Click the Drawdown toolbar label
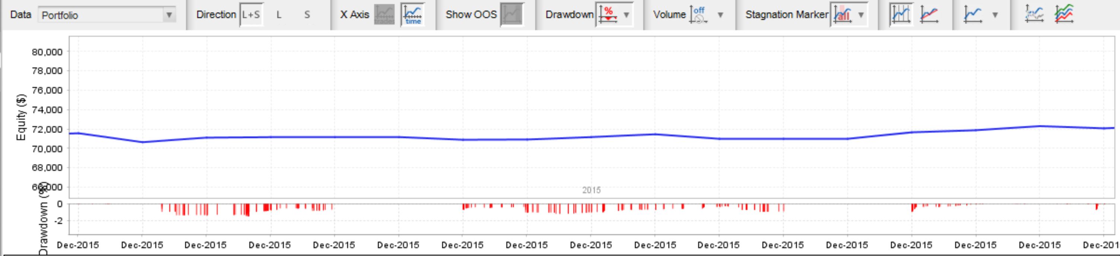 coord(569,14)
